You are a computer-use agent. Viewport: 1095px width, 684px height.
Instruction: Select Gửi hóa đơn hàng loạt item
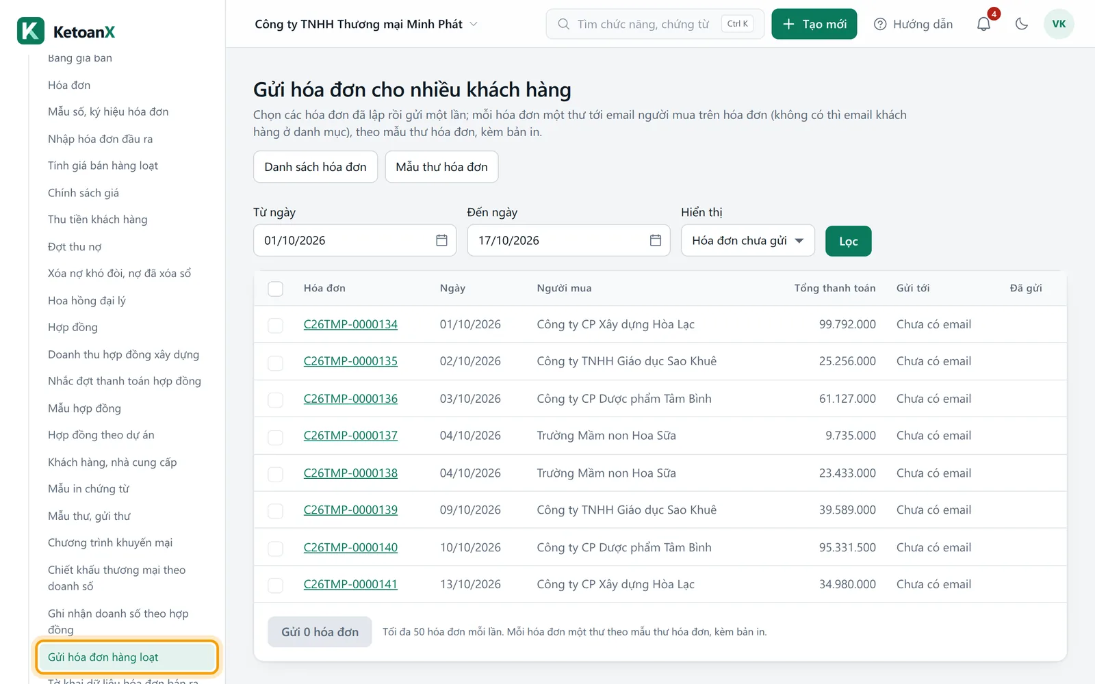coord(127,657)
